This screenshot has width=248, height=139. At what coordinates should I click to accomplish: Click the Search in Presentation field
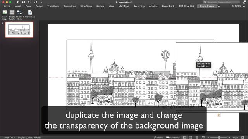click(x=221, y=2)
